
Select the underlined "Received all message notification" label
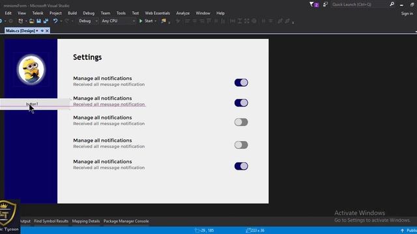(109, 104)
